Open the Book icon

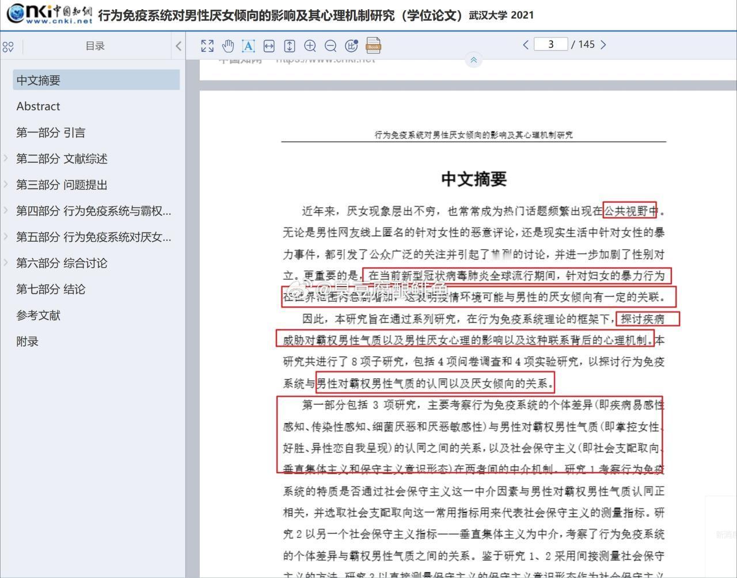(x=373, y=45)
